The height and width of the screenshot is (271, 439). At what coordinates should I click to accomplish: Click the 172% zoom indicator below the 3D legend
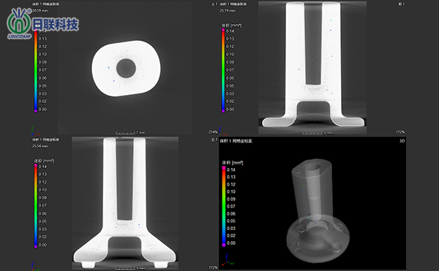click(213, 267)
